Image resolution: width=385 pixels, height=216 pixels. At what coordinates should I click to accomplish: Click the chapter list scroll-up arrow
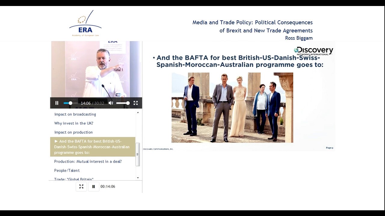(138, 112)
